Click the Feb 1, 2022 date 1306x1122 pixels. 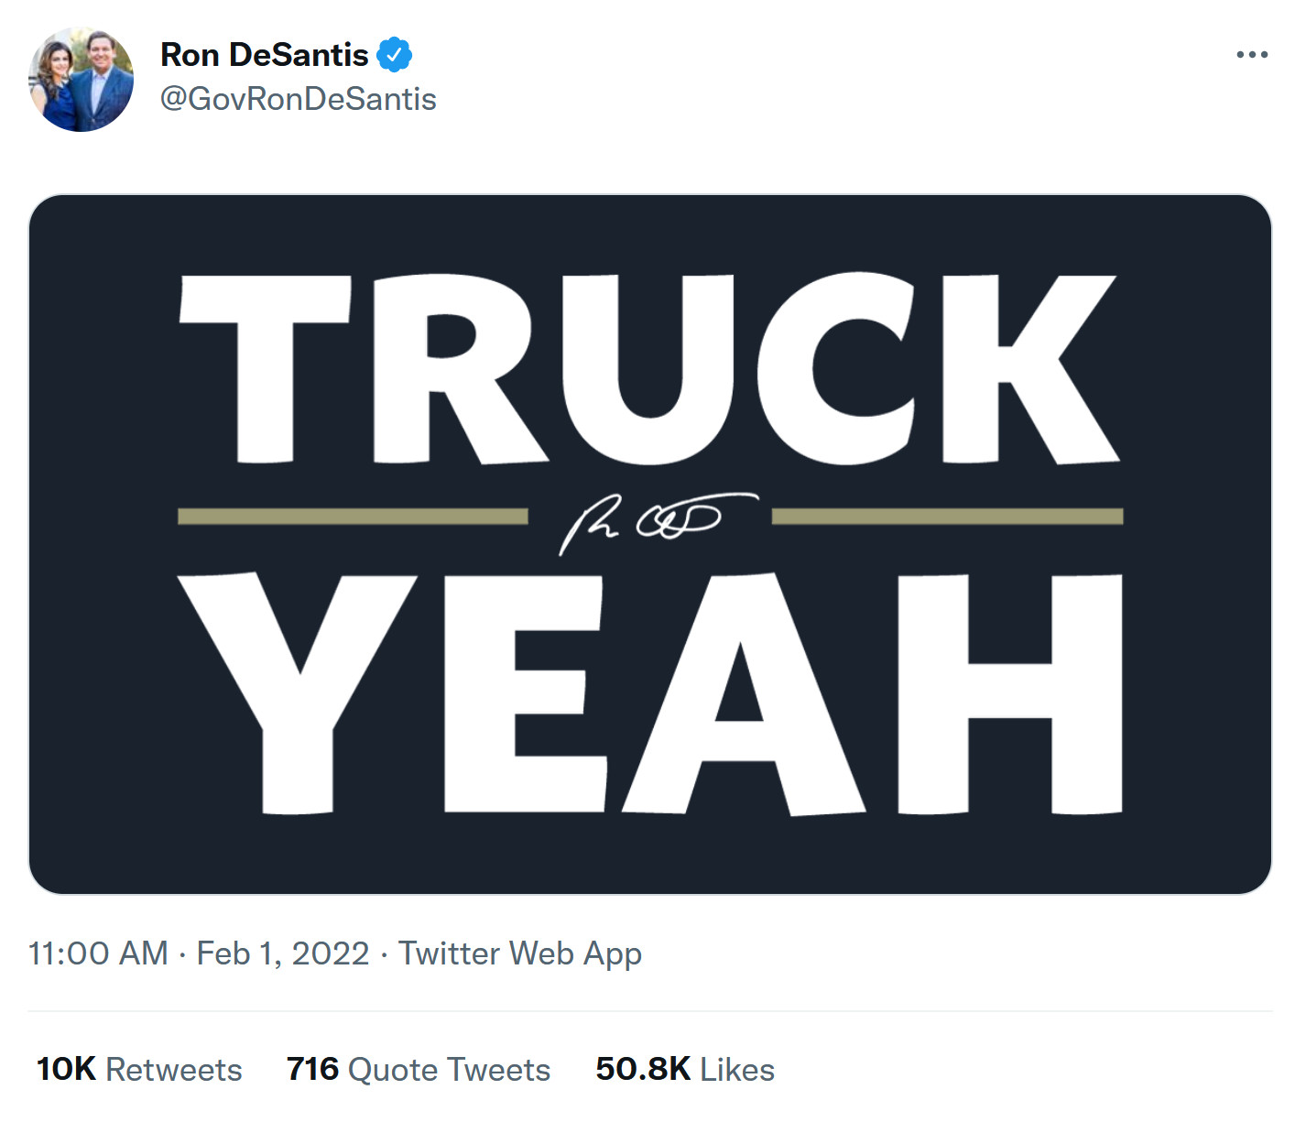(282, 953)
